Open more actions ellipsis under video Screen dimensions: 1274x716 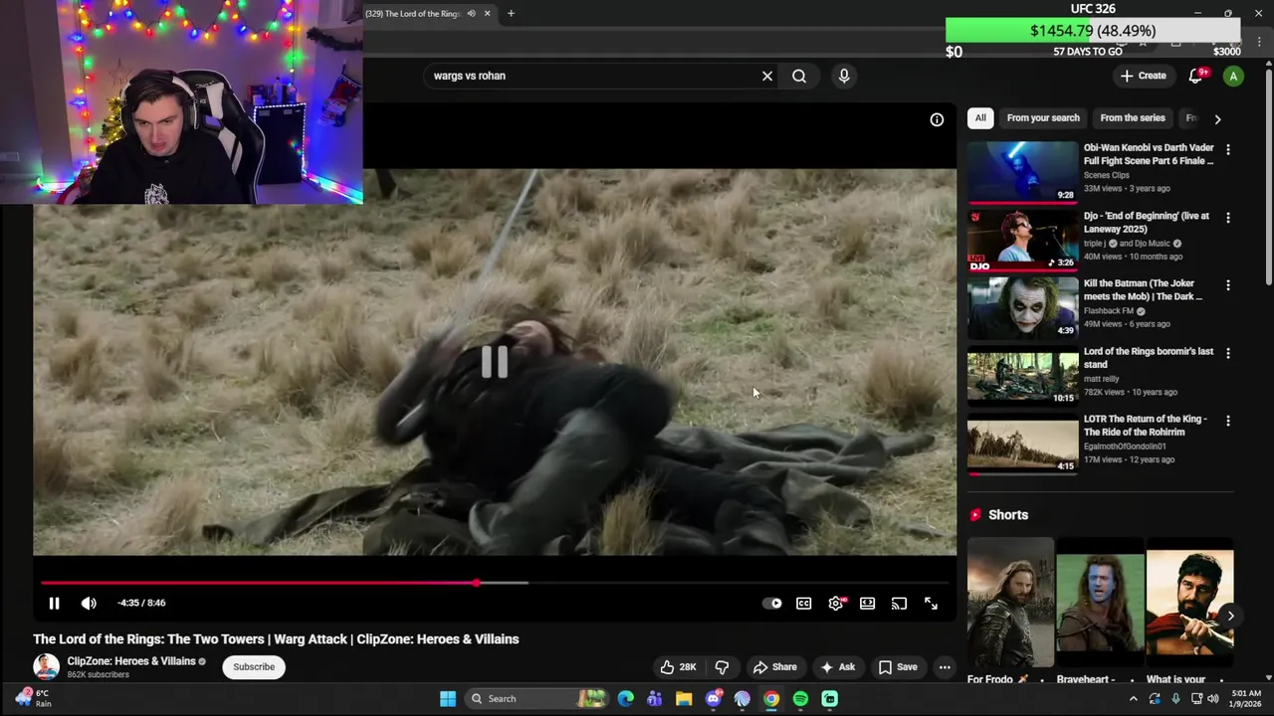click(945, 667)
